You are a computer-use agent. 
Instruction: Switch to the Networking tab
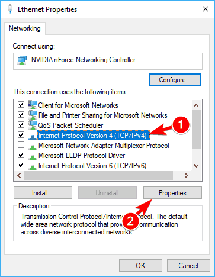point(25,28)
